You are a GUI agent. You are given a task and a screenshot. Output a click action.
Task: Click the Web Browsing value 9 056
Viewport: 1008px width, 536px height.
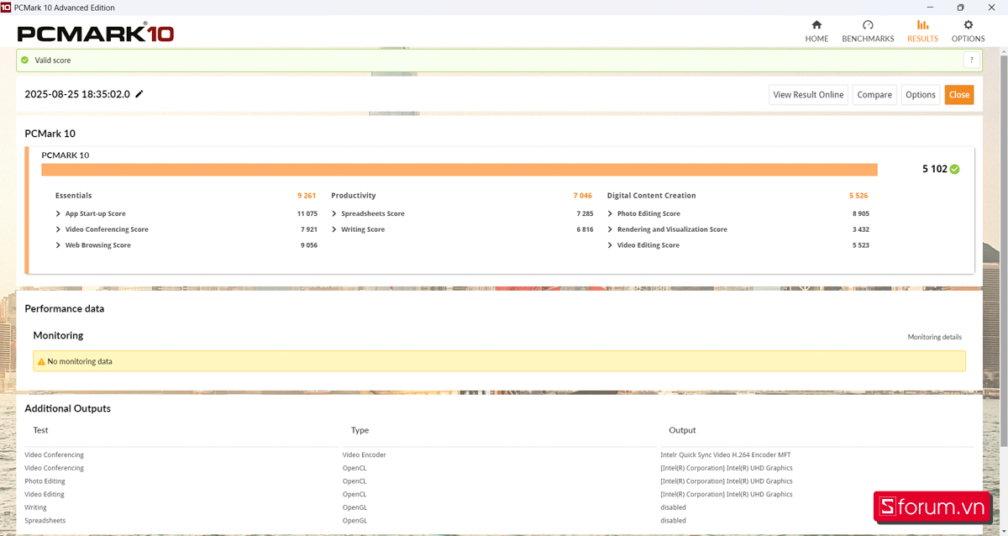[x=308, y=245]
